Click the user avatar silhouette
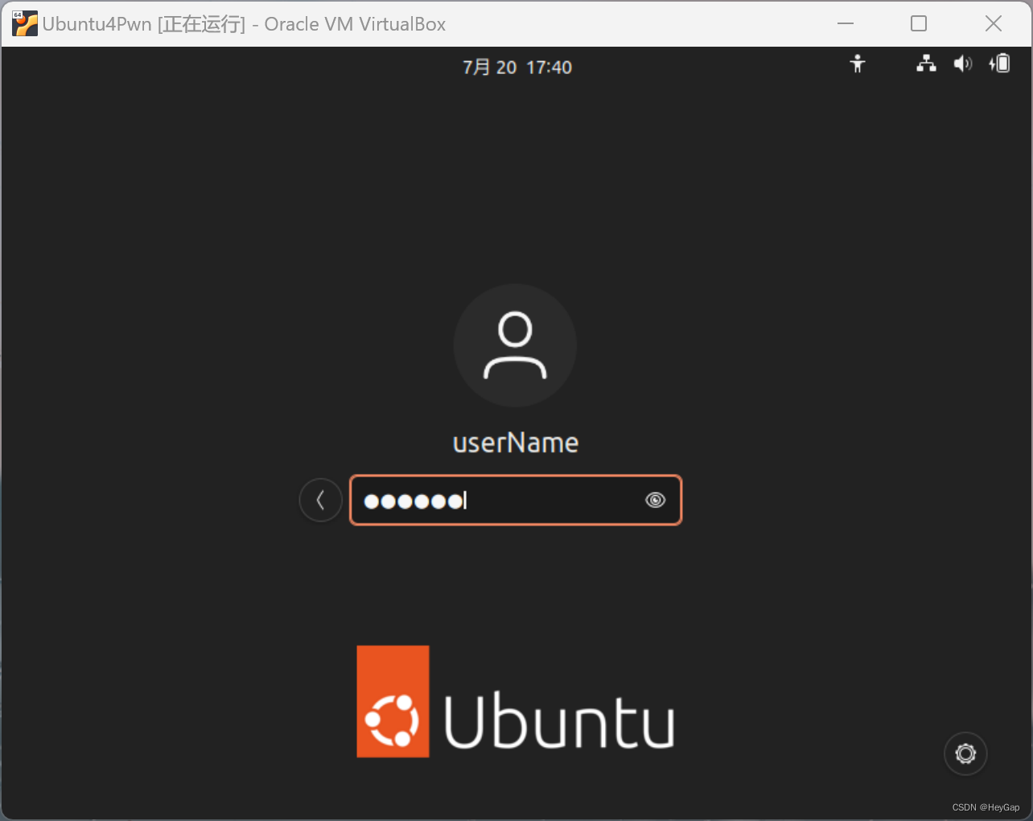Viewport: 1033px width, 821px height. point(515,344)
